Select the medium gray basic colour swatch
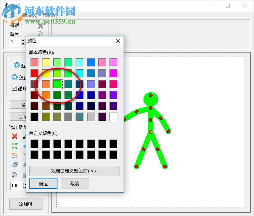This screenshot has height=216, width=254. [x=68, y=117]
